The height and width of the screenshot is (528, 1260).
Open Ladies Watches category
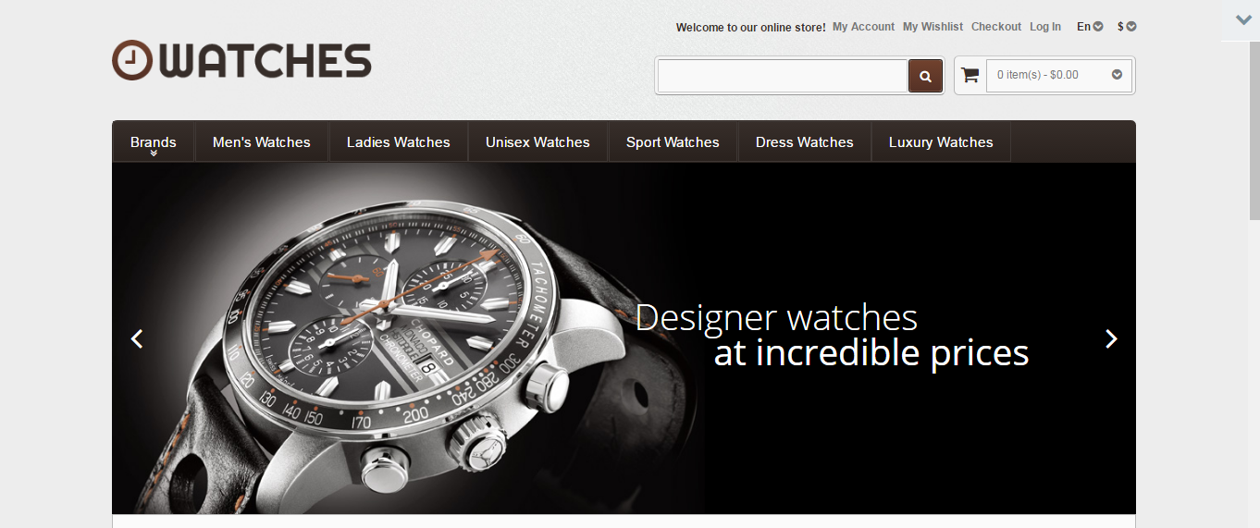click(x=399, y=142)
